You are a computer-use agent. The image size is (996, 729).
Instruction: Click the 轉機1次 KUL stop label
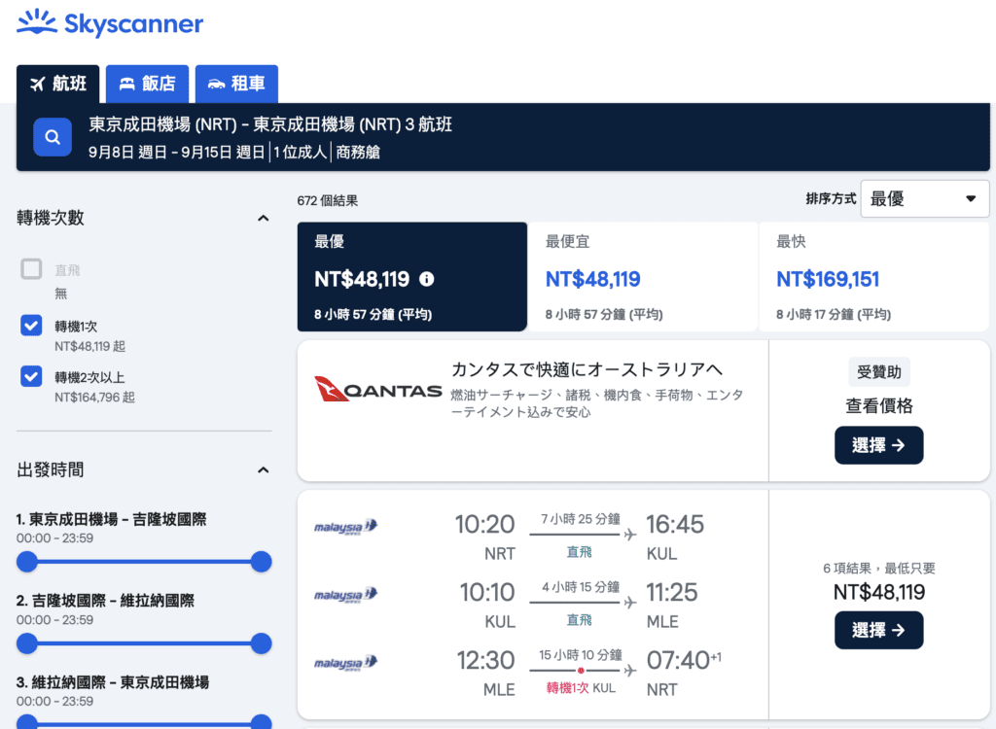point(581,688)
